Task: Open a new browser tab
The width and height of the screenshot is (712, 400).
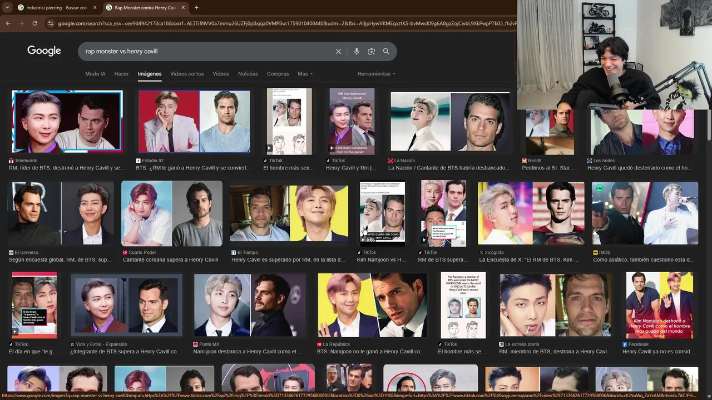Action: [x=196, y=7]
